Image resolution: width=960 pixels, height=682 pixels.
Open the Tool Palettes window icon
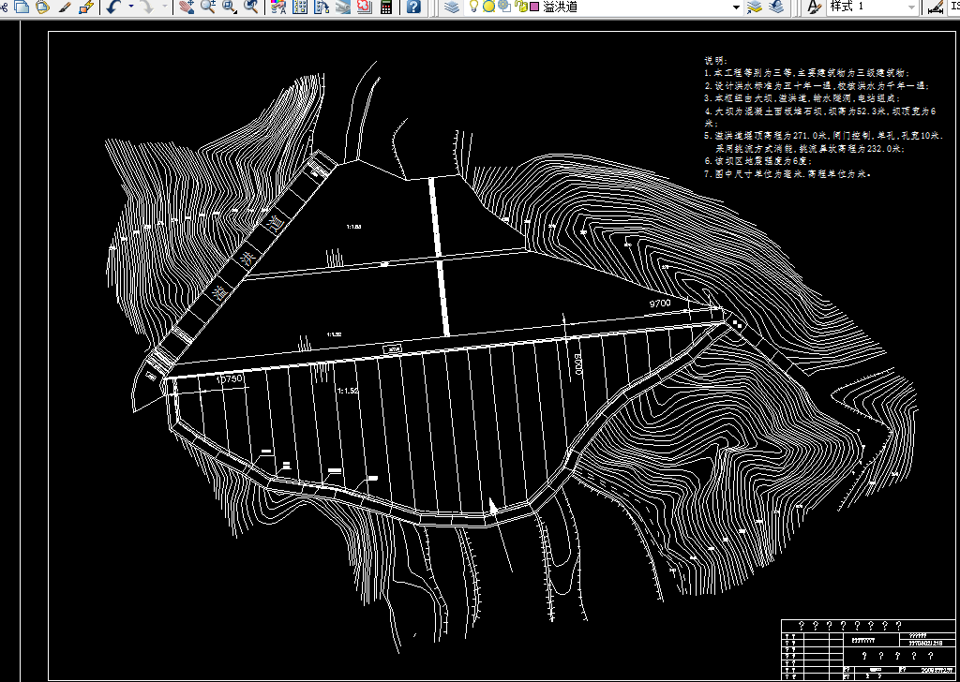click(322, 7)
